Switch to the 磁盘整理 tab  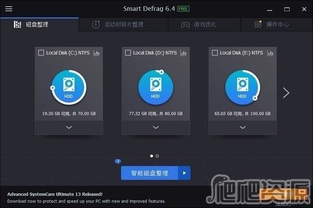[40, 24]
